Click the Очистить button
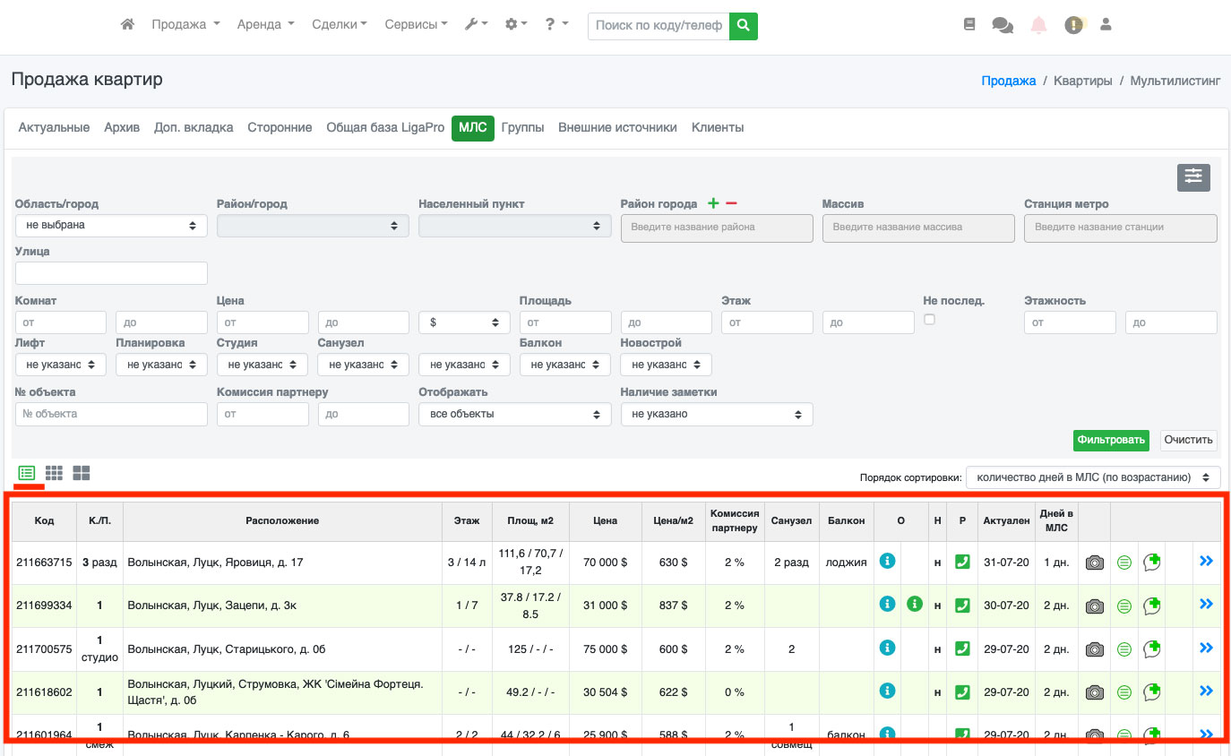 [x=1188, y=440]
